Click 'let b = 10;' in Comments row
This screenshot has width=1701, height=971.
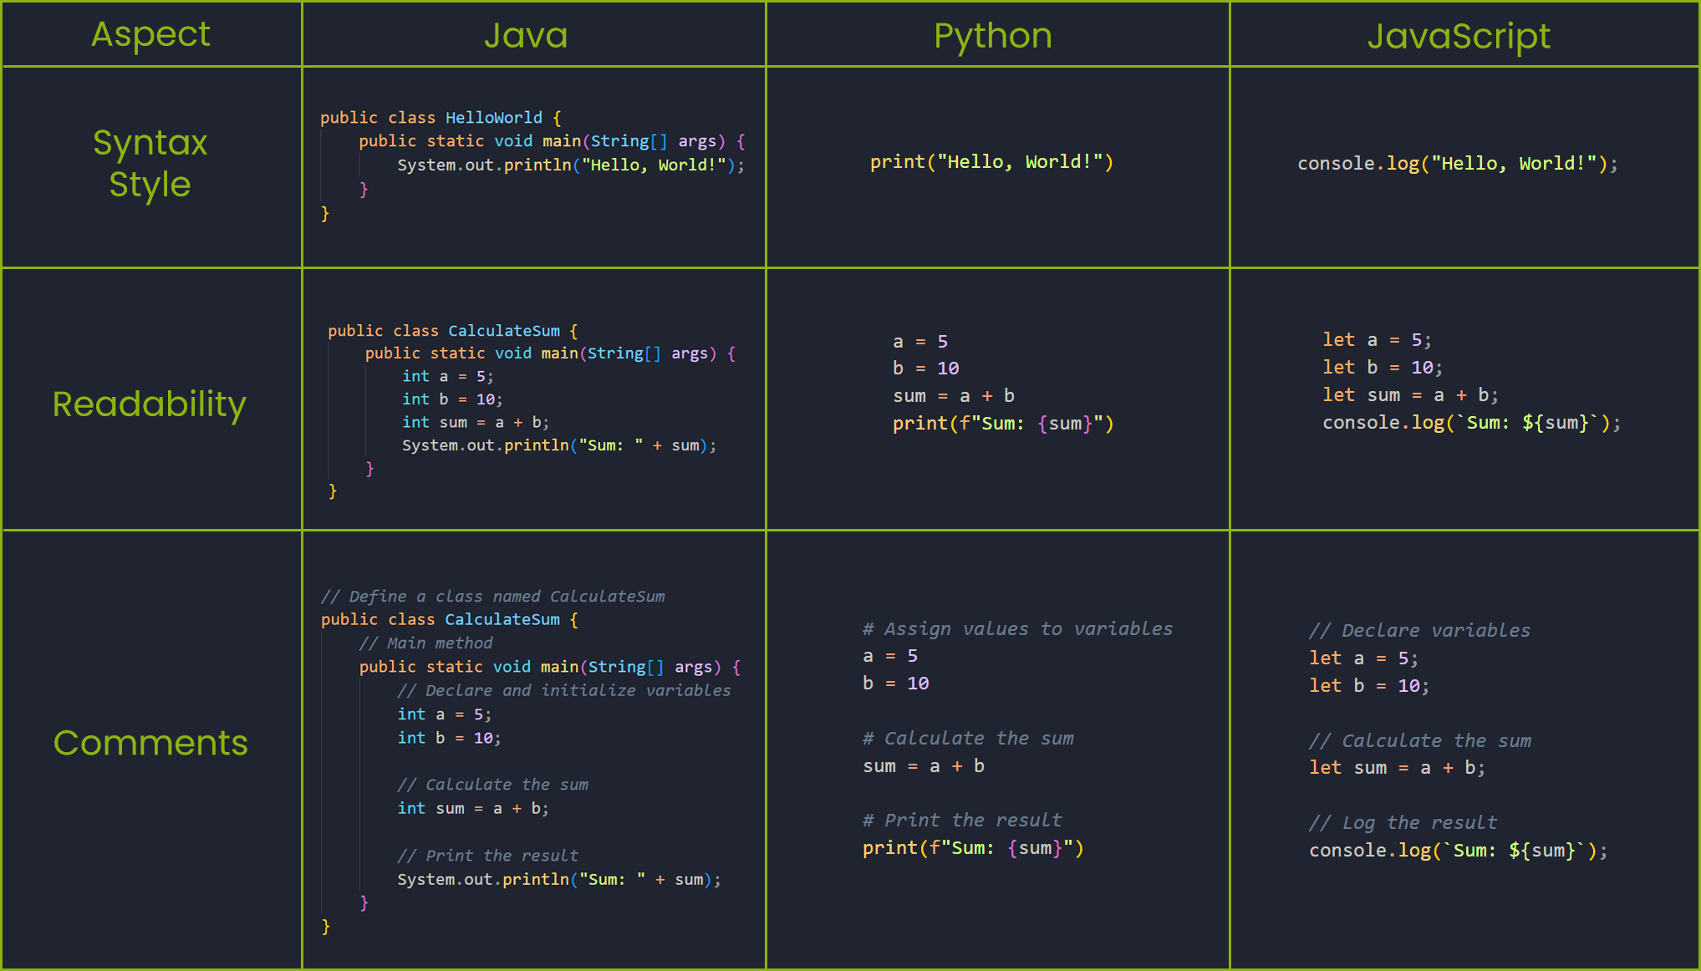(1369, 686)
